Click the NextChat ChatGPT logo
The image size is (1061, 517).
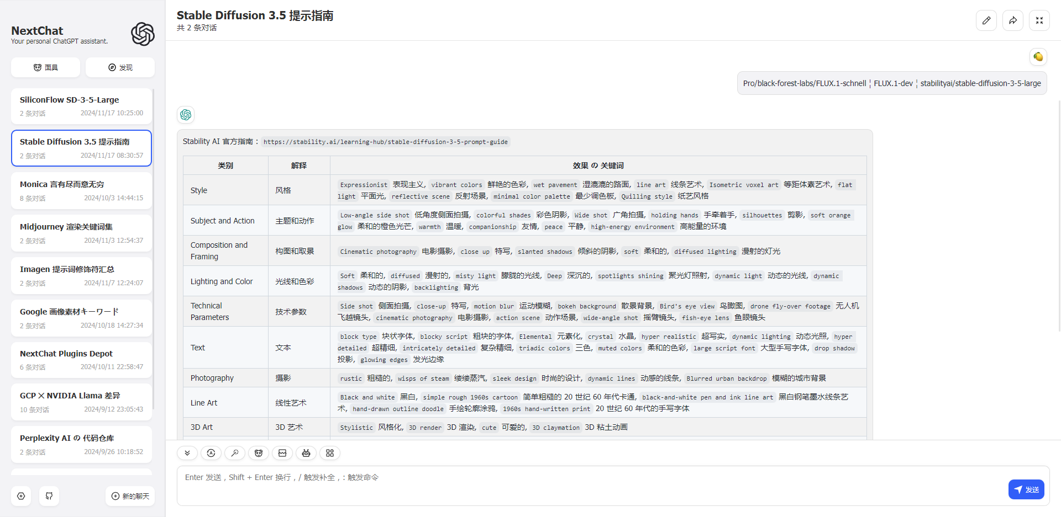143,34
